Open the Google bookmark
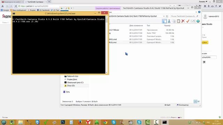 (x=5, y=10)
